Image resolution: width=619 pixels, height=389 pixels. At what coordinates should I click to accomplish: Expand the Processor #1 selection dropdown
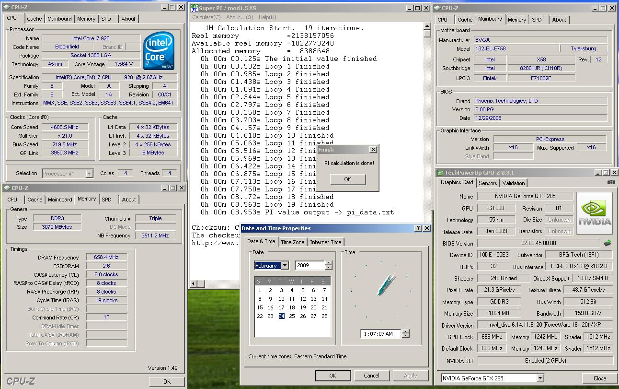[x=89, y=174]
